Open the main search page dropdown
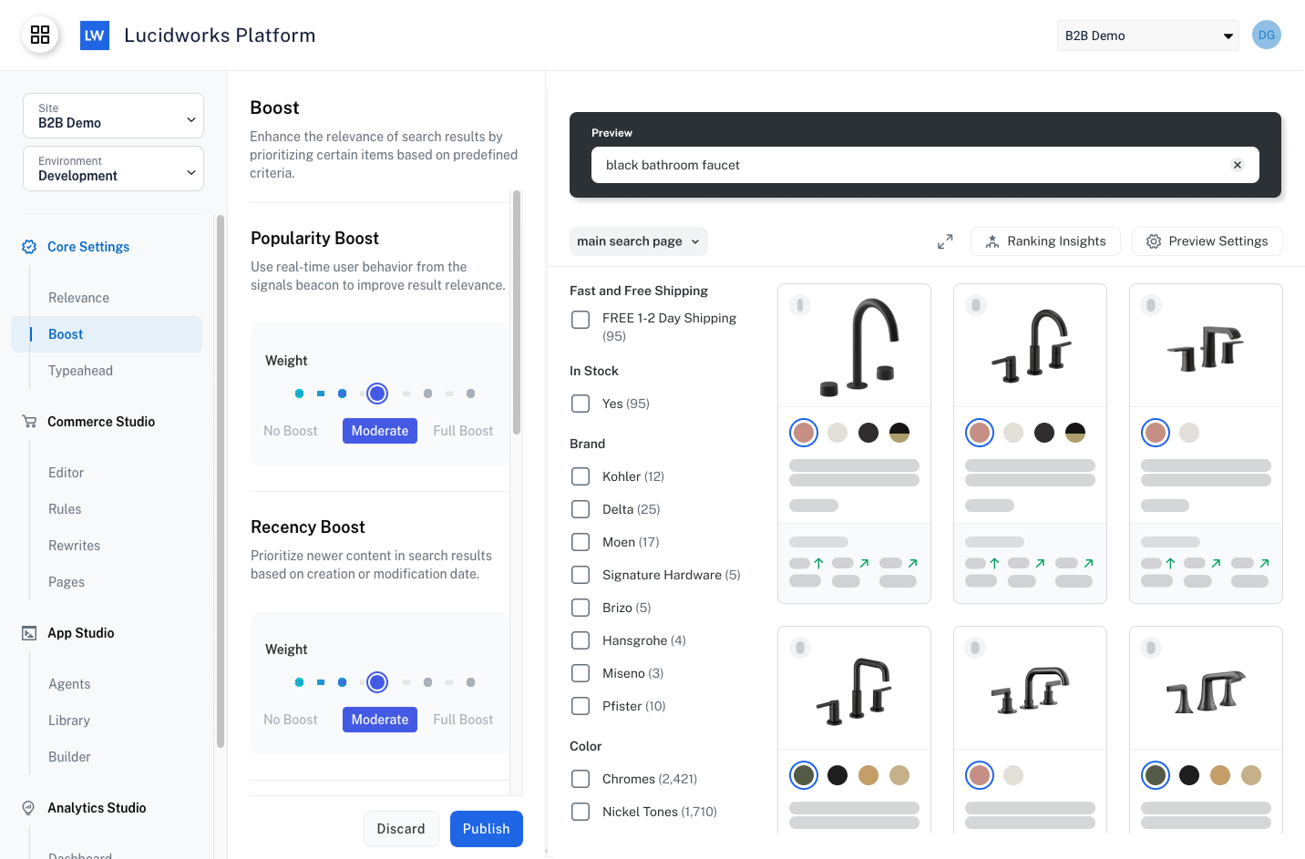Image resolution: width=1305 pixels, height=859 pixels. point(639,241)
